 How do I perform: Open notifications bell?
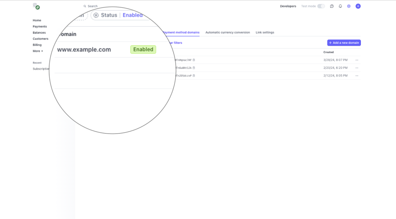click(340, 6)
